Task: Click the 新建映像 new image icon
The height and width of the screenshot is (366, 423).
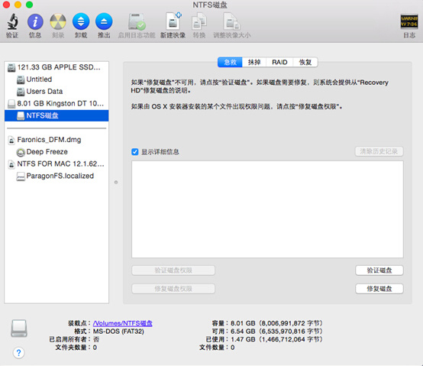Action: point(173,21)
